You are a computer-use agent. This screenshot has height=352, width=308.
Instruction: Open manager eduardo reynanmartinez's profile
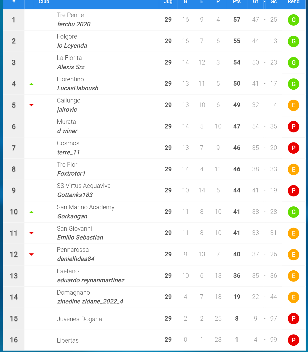[91, 280]
